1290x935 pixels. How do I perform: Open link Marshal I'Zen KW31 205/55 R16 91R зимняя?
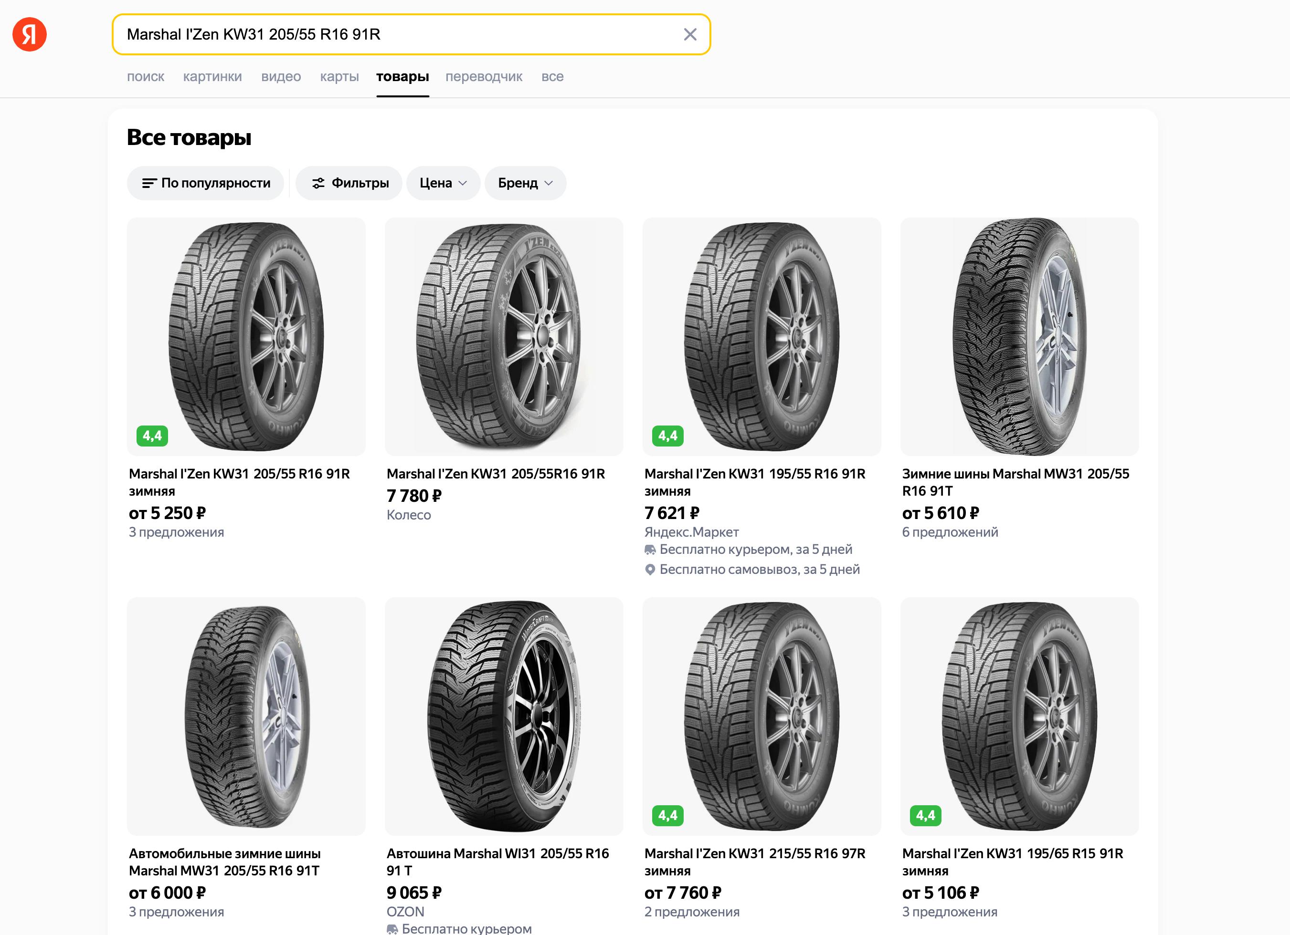(240, 482)
